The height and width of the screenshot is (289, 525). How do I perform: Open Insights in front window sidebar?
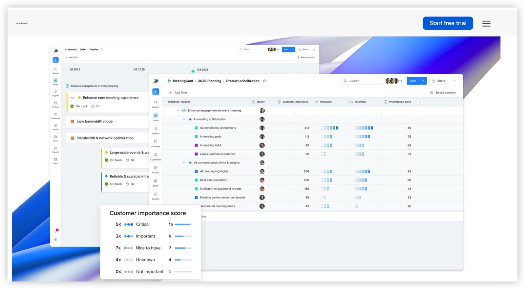pos(156,130)
